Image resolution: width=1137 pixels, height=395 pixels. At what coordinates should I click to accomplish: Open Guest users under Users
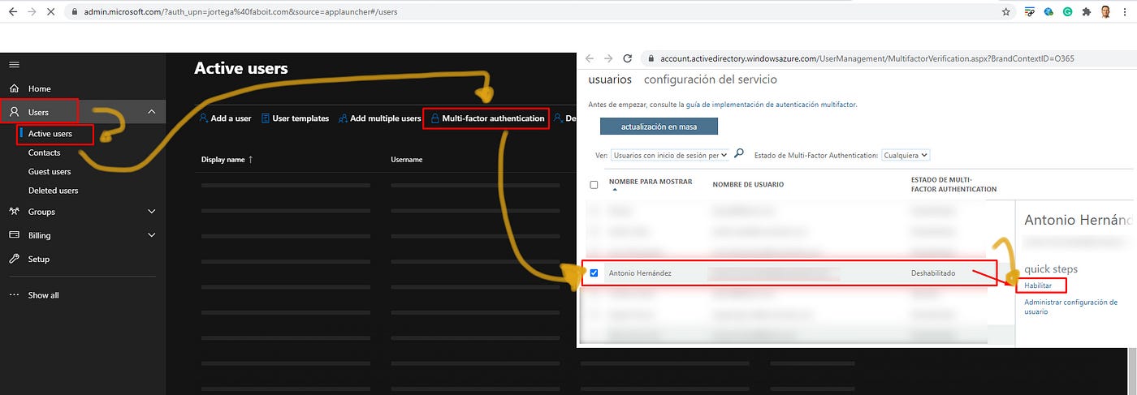coord(50,171)
